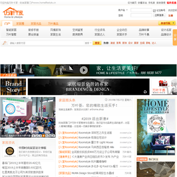Click the 设为首页 link
Viewport: 177px width, 177px height.
(x=132, y=2)
